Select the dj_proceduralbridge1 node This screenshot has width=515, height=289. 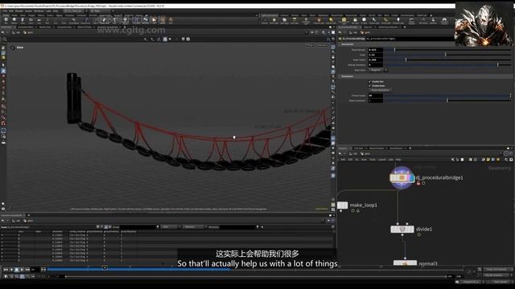(x=402, y=178)
